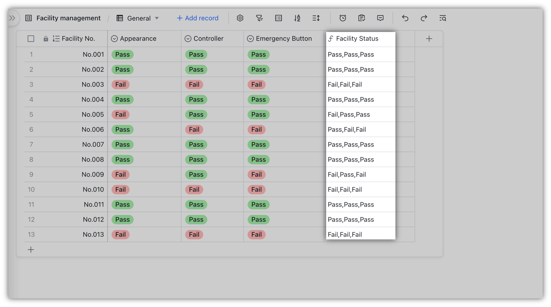This screenshot has width=551, height=307.
Task: Click the search/query icon
Action: click(x=442, y=18)
